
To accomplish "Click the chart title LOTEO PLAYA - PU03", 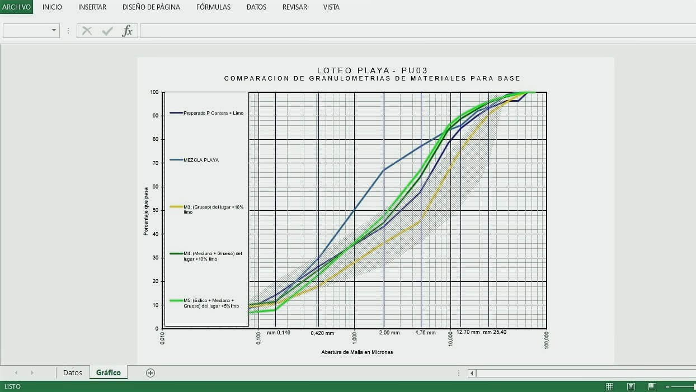I will click(372, 70).
